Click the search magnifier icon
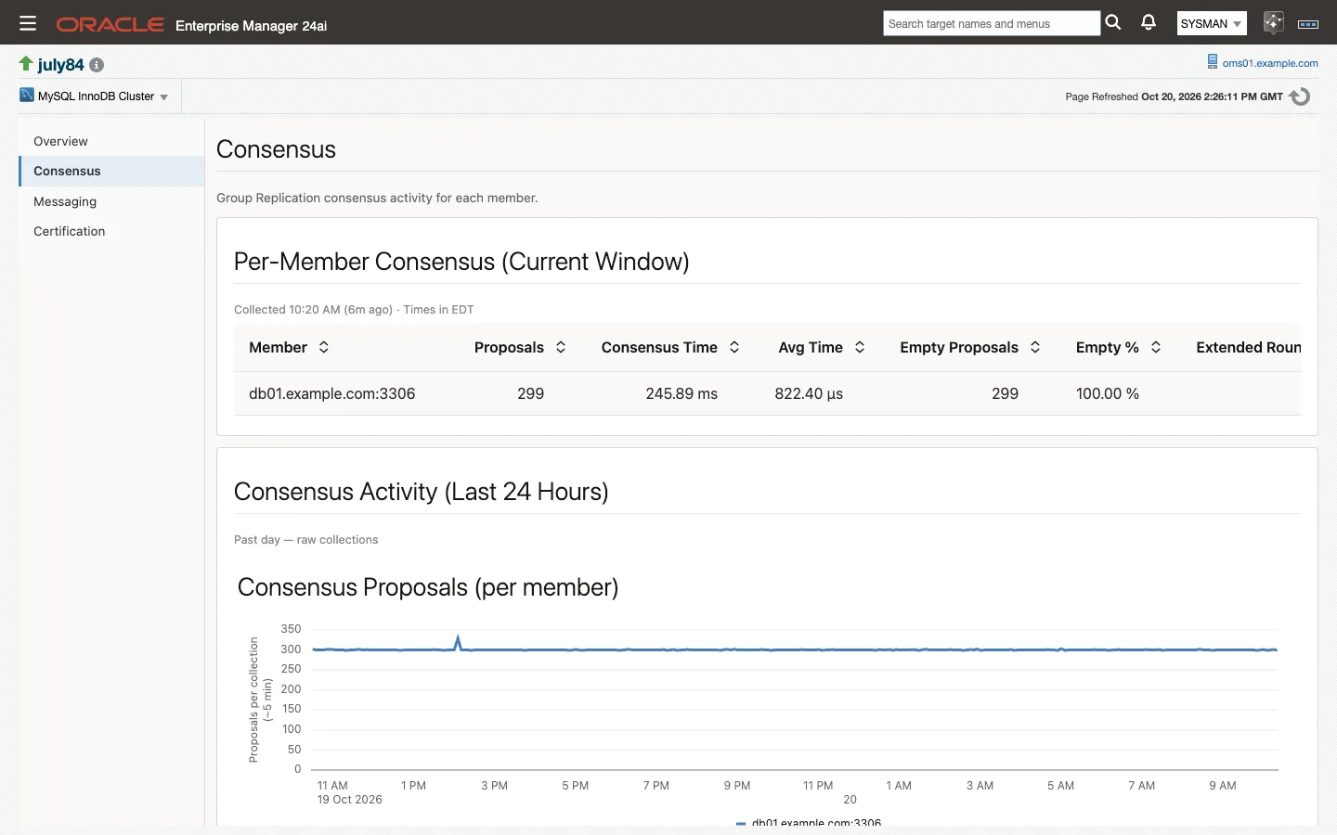This screenshot has height=835, width=1337. tap(1113, 23)
